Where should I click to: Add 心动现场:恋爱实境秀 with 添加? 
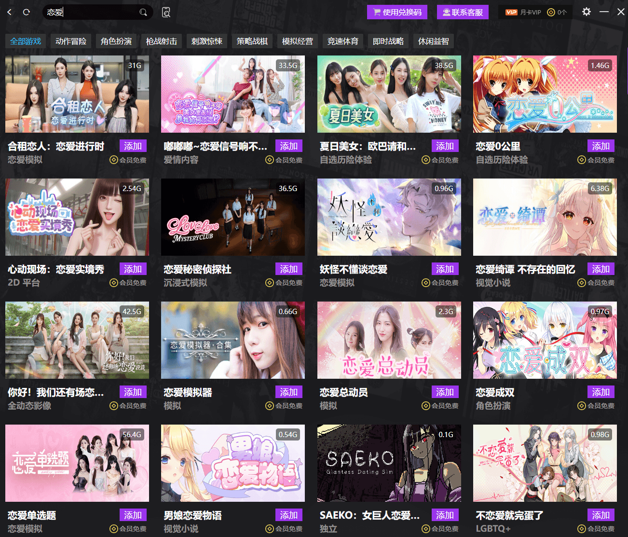pyautogui.click(x=133, y=269)
